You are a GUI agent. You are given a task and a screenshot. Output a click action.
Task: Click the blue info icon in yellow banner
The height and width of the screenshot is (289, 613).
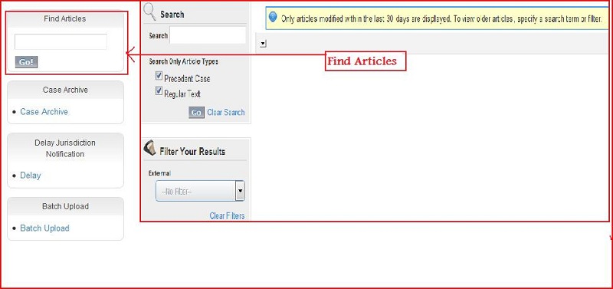273,17
